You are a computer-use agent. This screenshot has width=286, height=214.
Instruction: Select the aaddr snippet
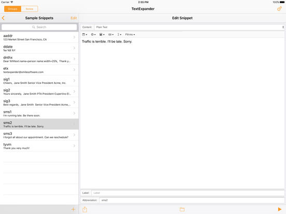pyautogui.click(x=39, y=37)
